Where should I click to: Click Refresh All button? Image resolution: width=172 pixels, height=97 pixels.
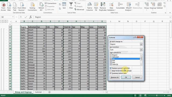41,7
